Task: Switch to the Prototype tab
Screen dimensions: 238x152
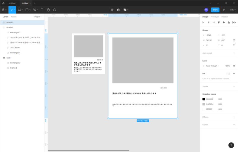Action: [x=215, y=17]
